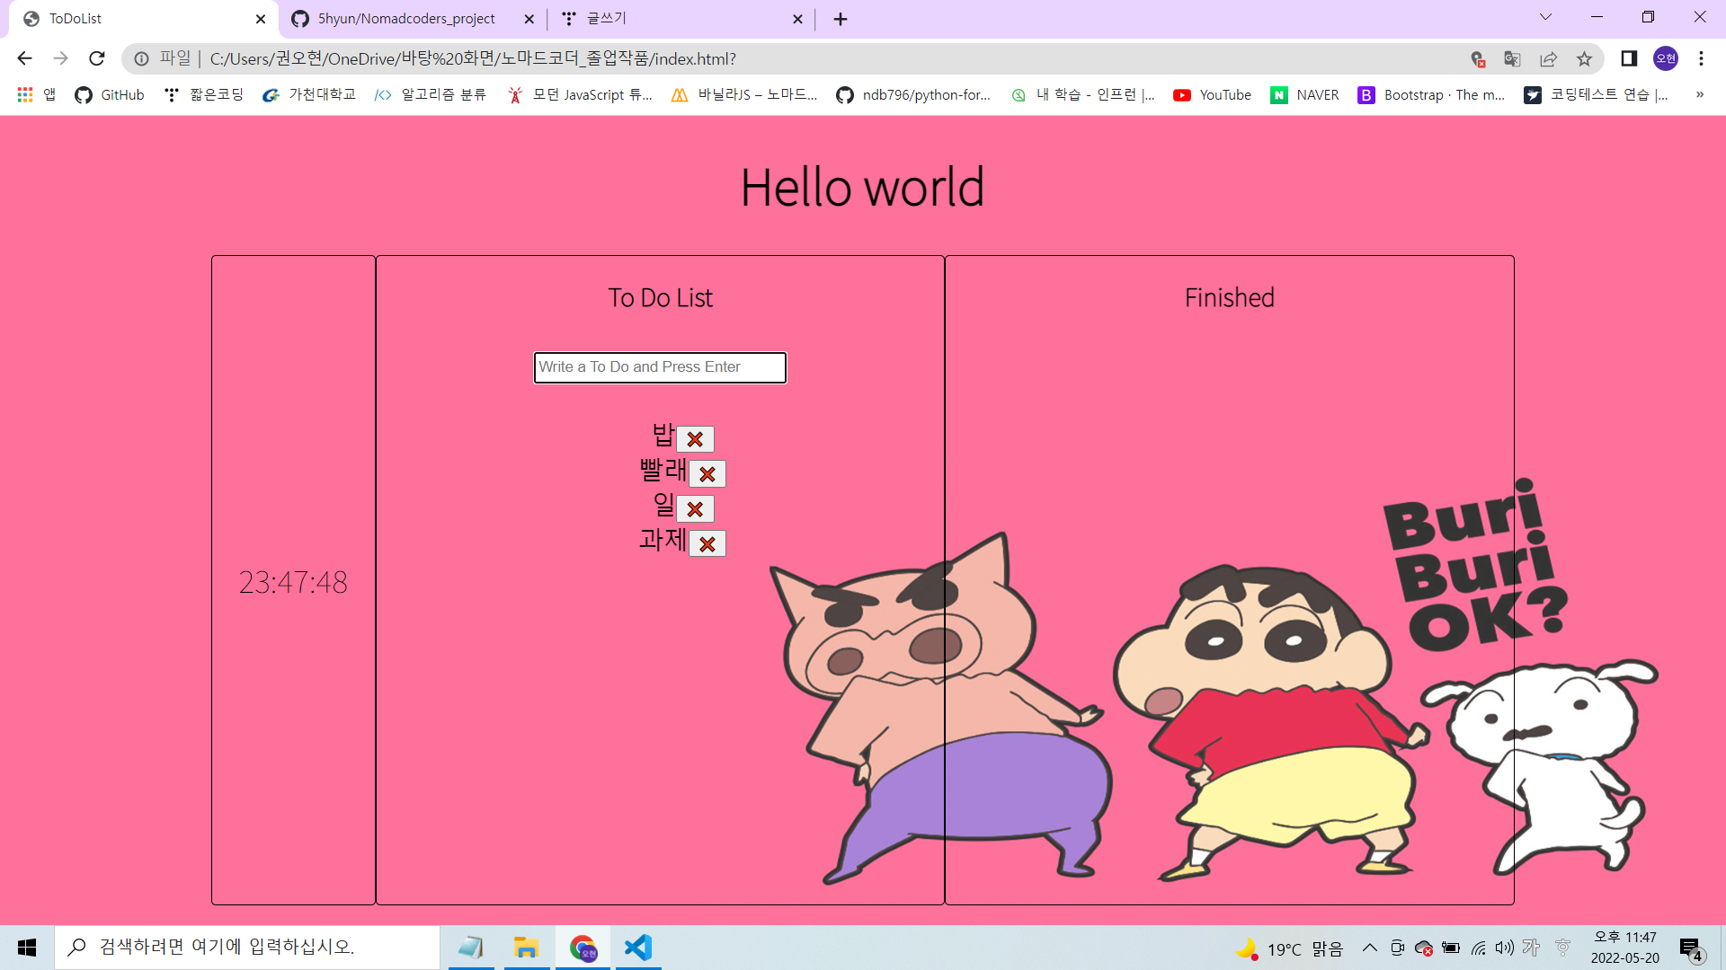Open the GitHub bookmark
The height and width of the screenshot is (970, 1726).
point(110,94)
